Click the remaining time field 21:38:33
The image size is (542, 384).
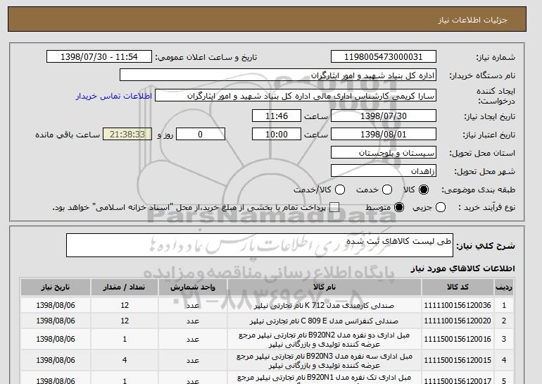point(127,135)
